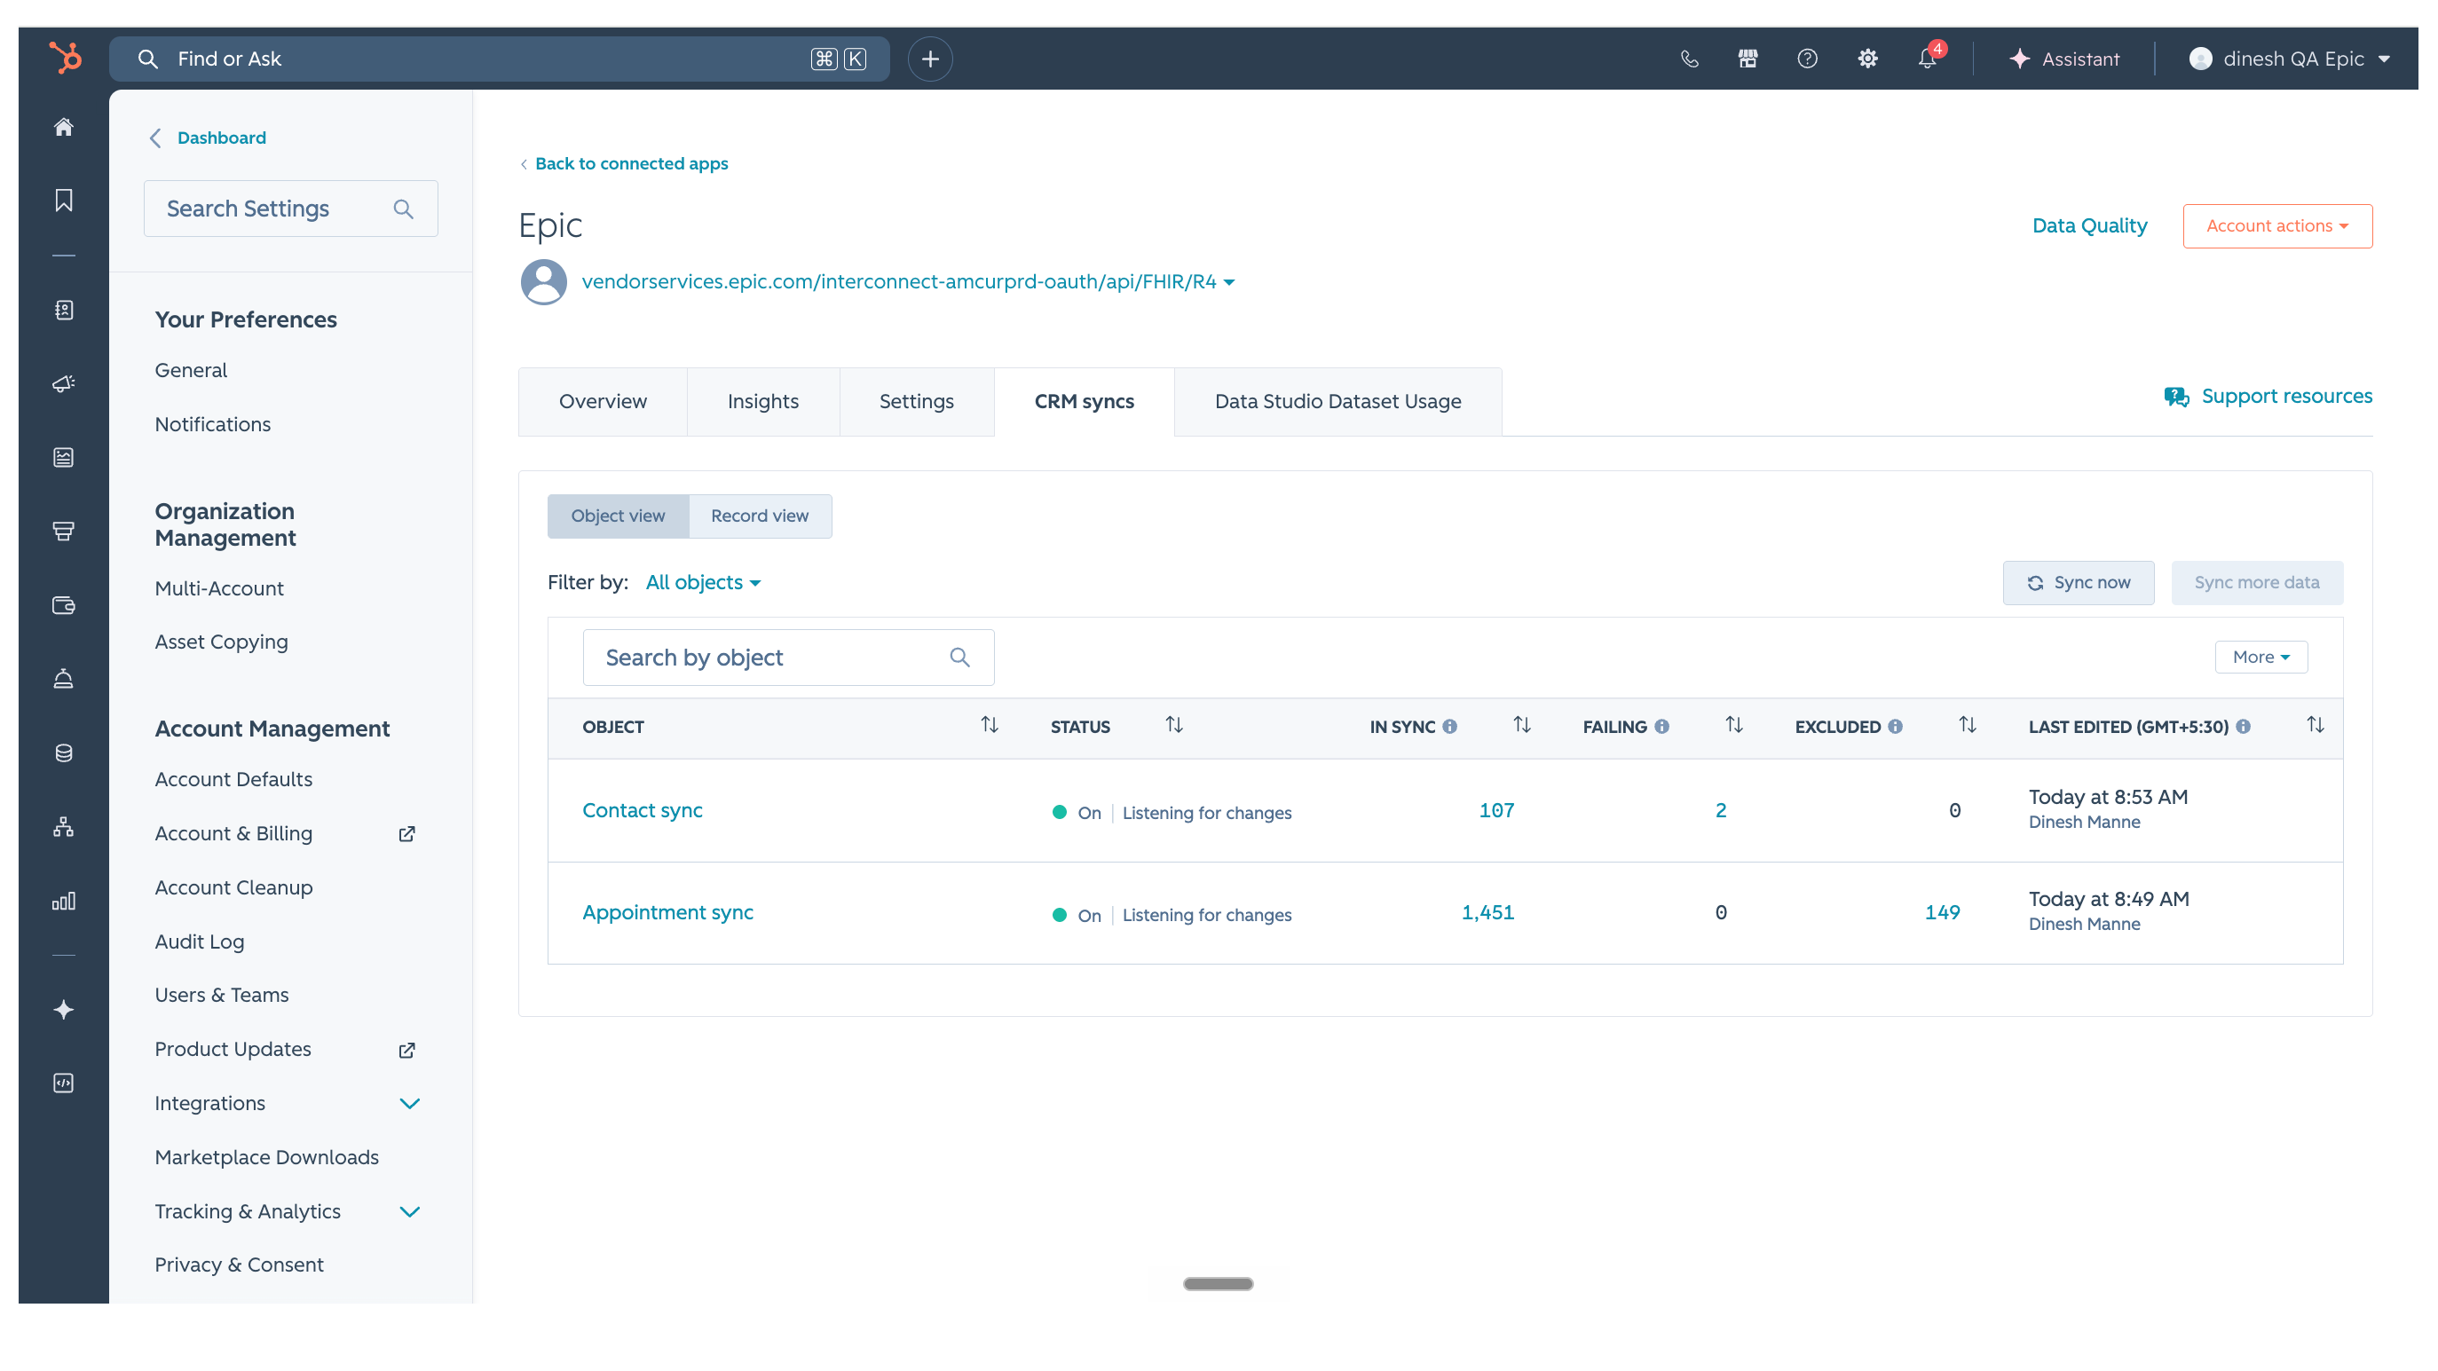Open the calling phone icon

click(1689, 59)
